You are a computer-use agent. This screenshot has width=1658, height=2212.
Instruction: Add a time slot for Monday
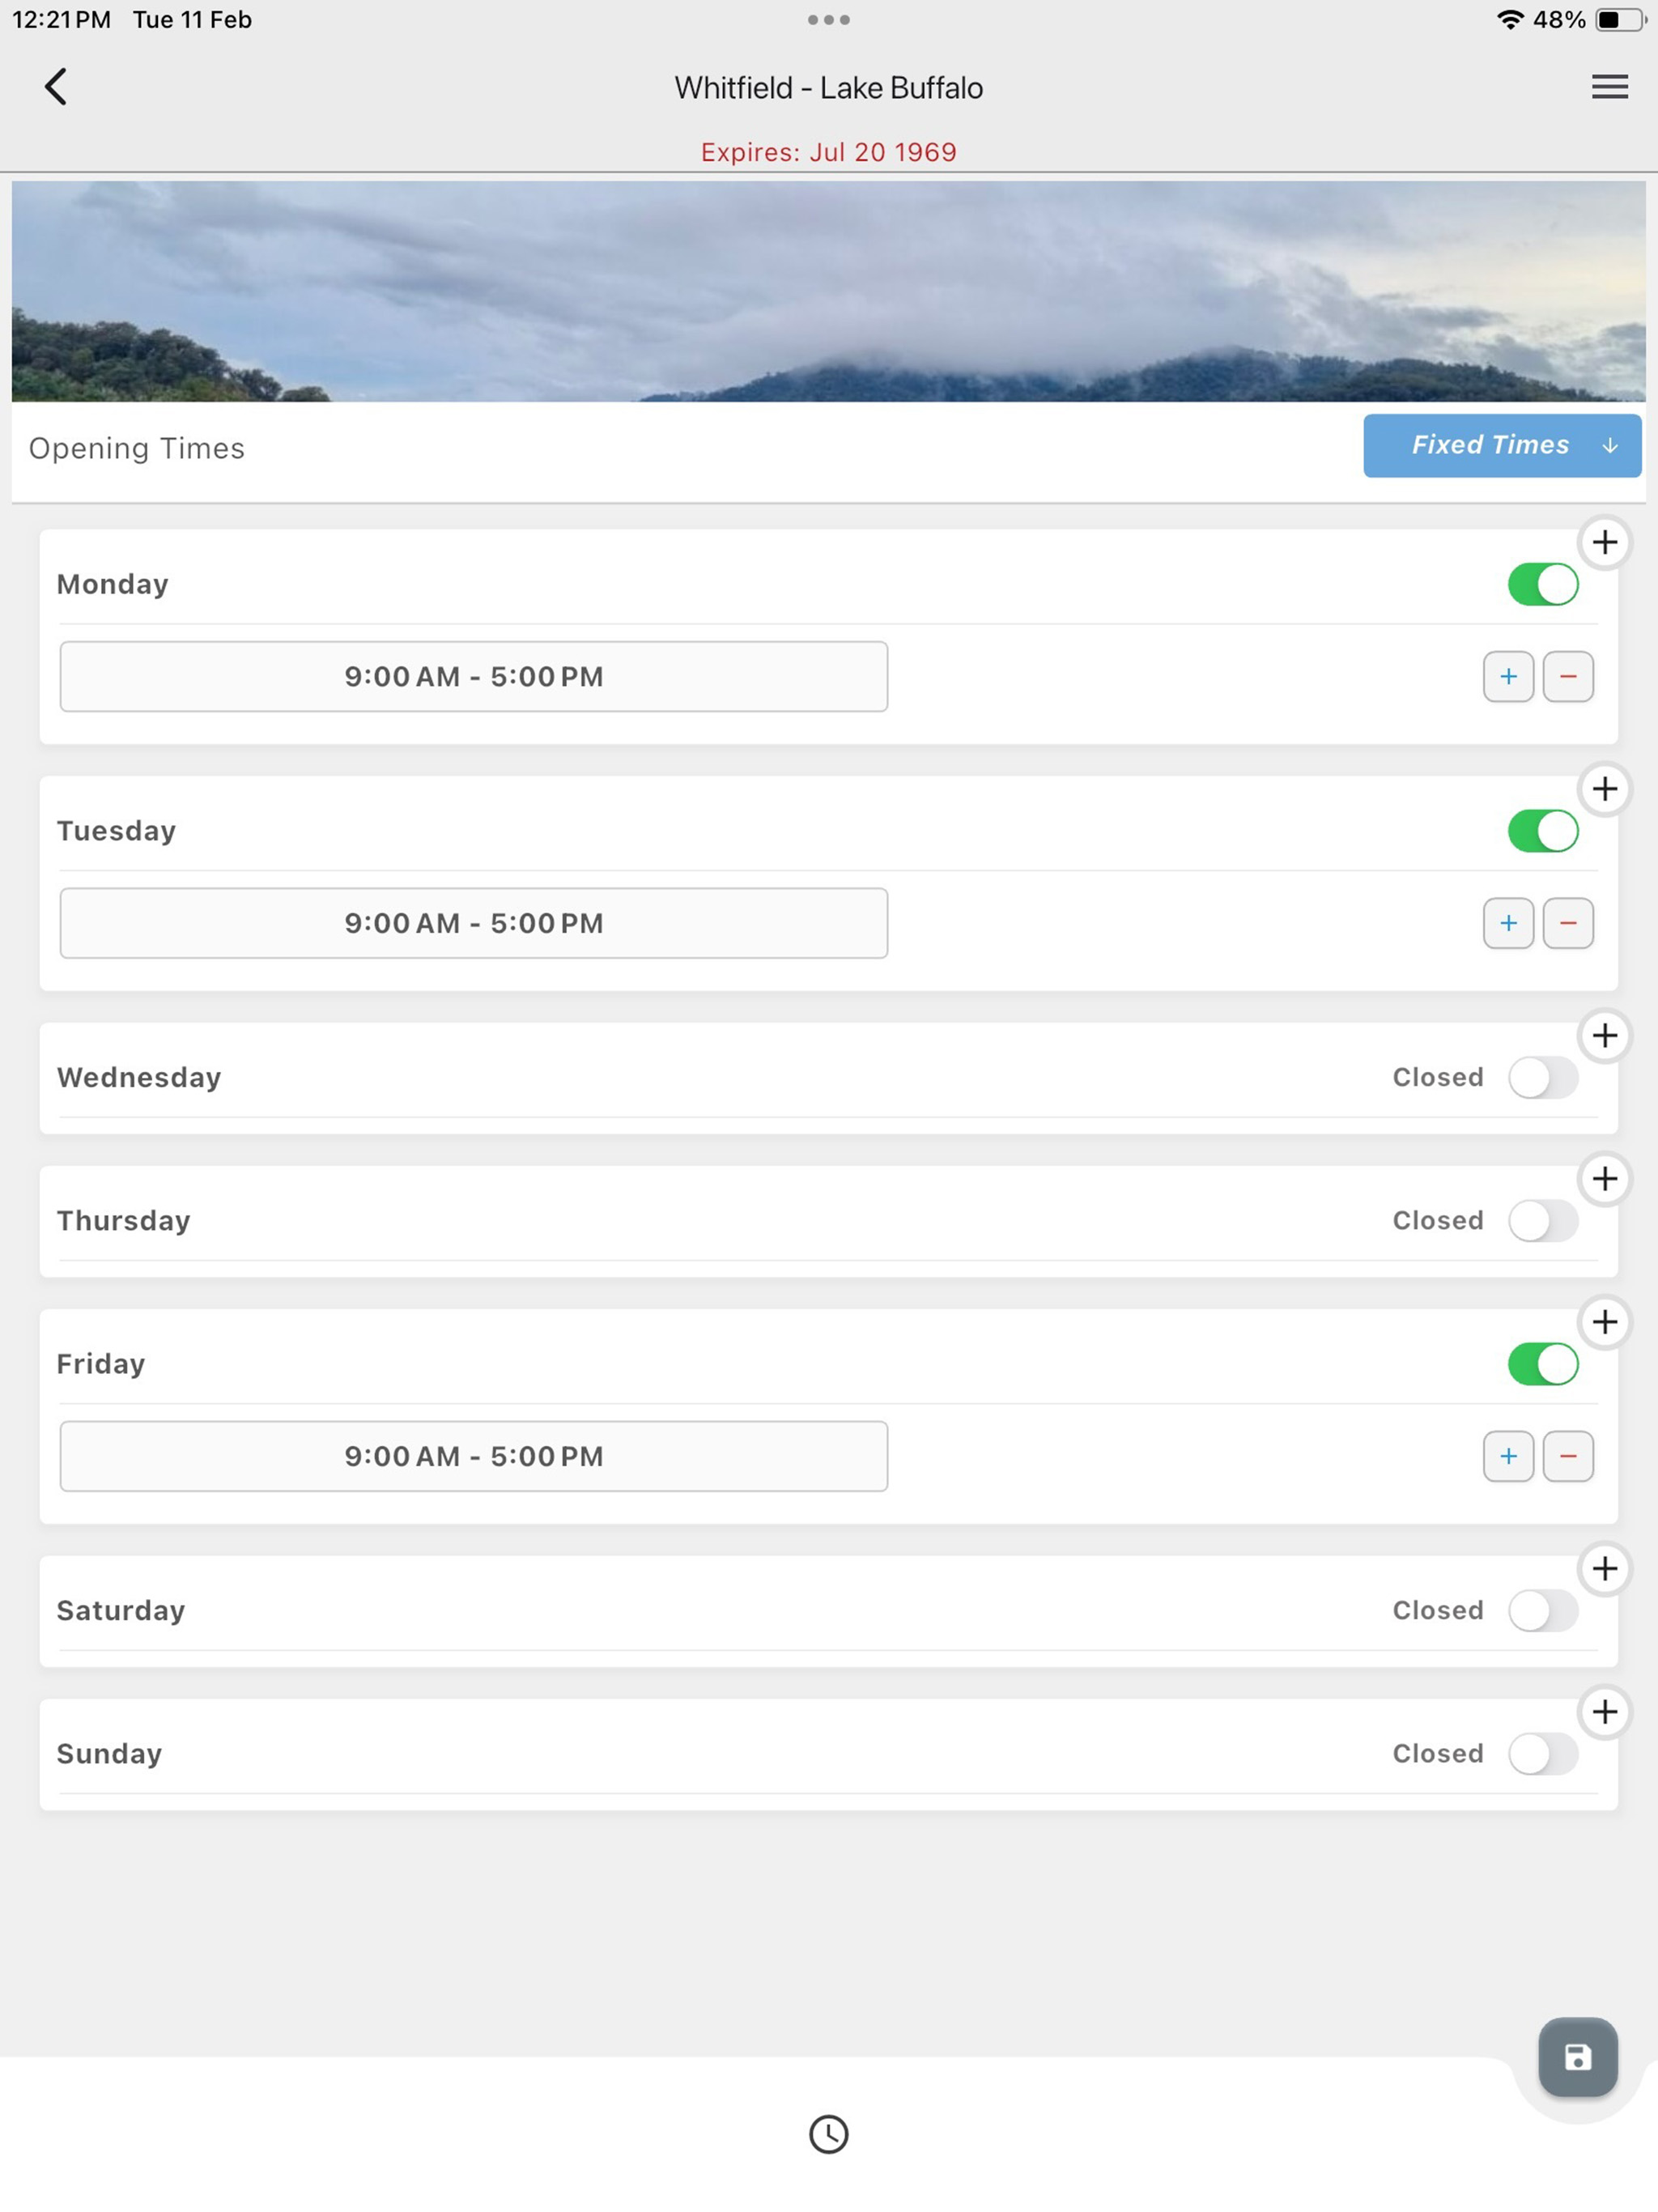[1508, 677]
